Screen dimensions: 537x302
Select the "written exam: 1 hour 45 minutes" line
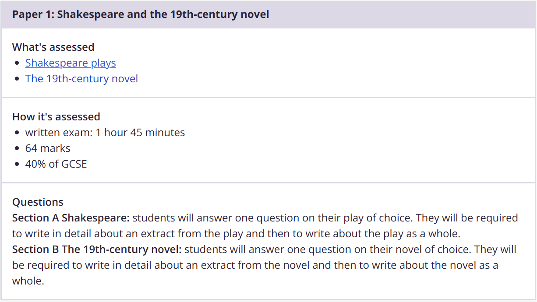pyautogui.click(x=105, y=133)
